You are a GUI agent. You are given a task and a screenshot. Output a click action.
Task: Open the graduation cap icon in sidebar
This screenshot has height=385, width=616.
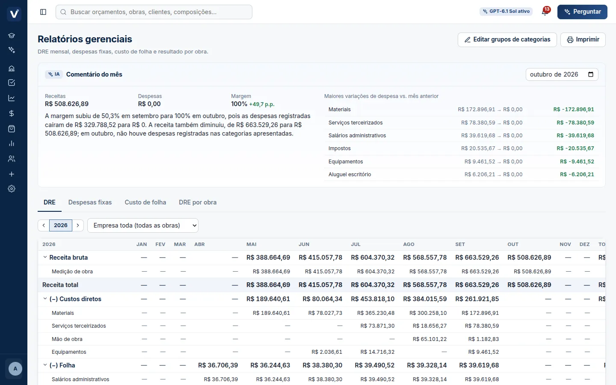point(12,36)
